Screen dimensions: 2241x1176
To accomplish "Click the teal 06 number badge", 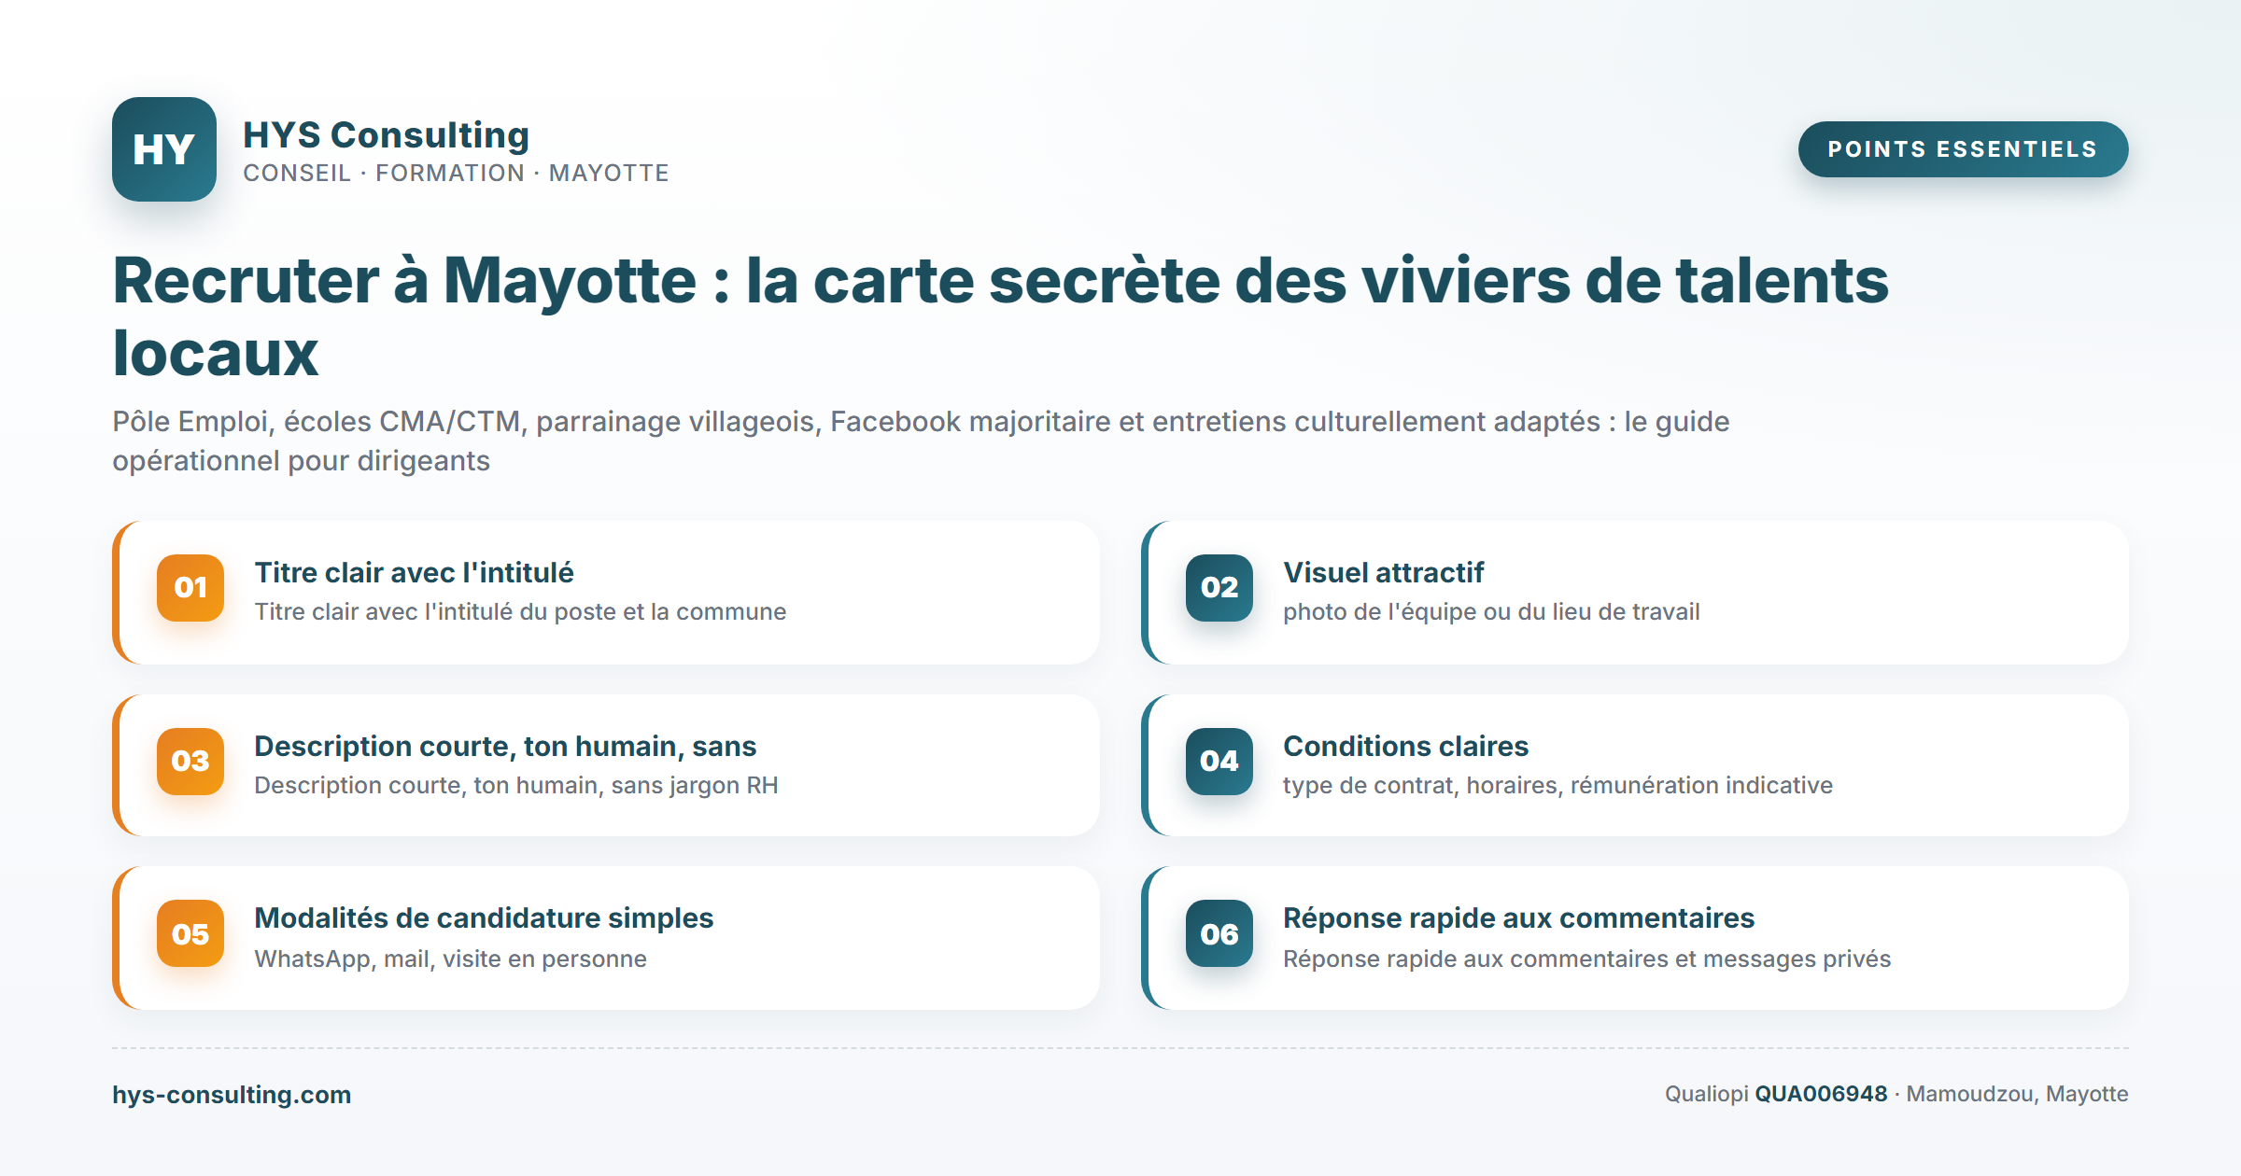I will (x=1219, y=933).
